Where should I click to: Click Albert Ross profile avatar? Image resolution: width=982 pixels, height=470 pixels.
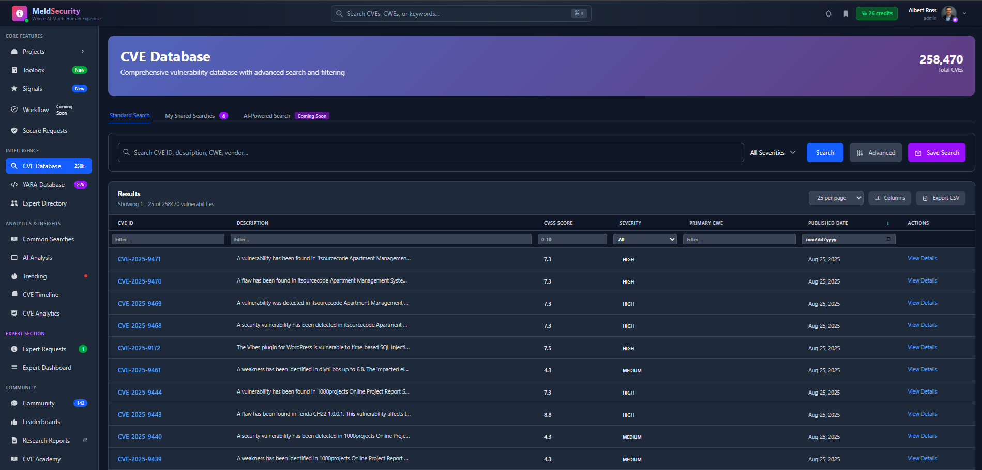(948, 13)
